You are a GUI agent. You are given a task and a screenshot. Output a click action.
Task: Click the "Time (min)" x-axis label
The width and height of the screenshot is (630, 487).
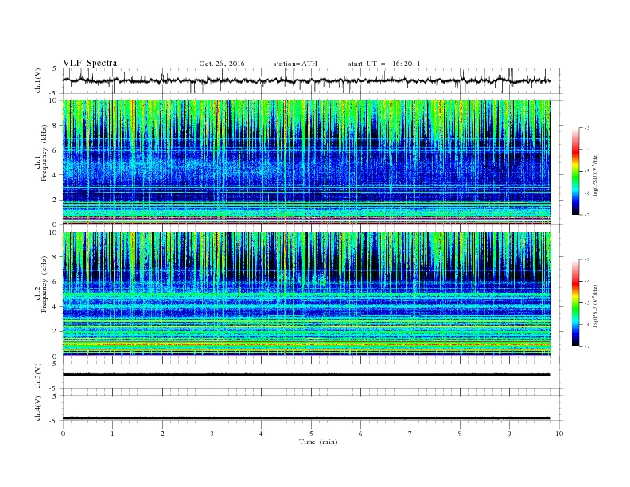[318, 442]
